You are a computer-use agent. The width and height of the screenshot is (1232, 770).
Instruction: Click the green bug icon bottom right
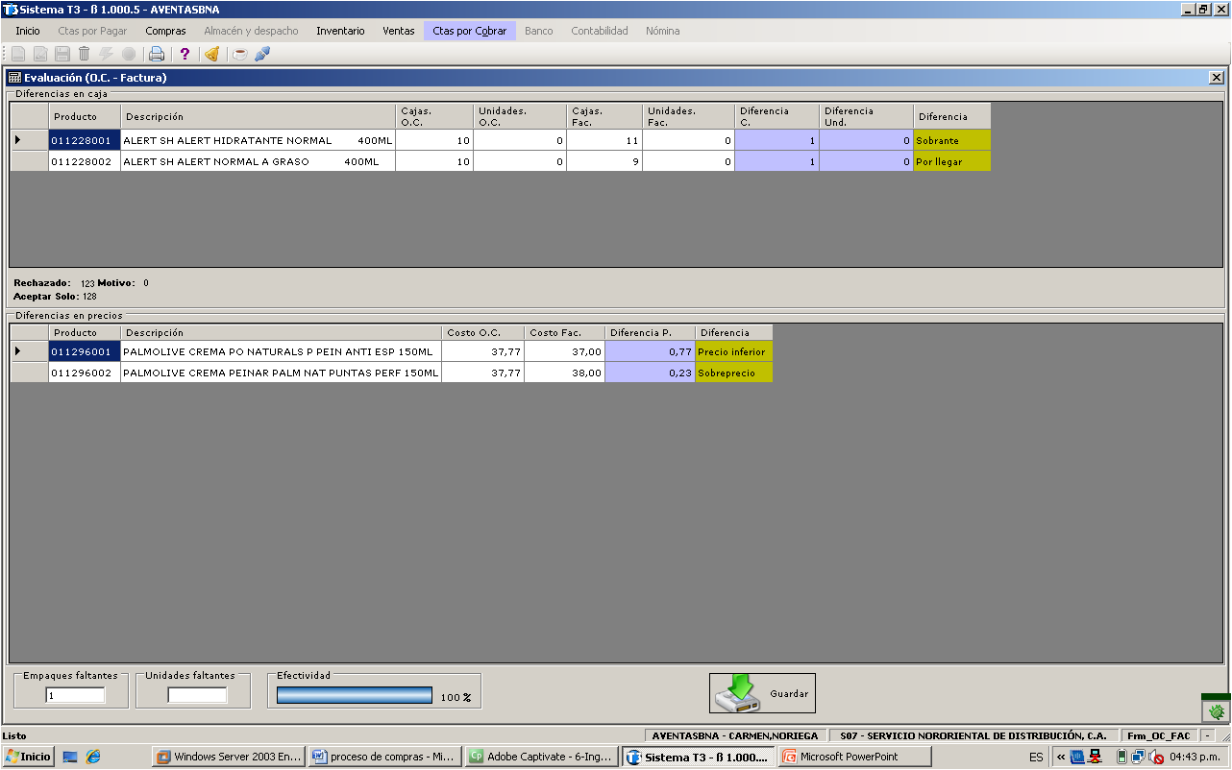tap(1217, 711)
